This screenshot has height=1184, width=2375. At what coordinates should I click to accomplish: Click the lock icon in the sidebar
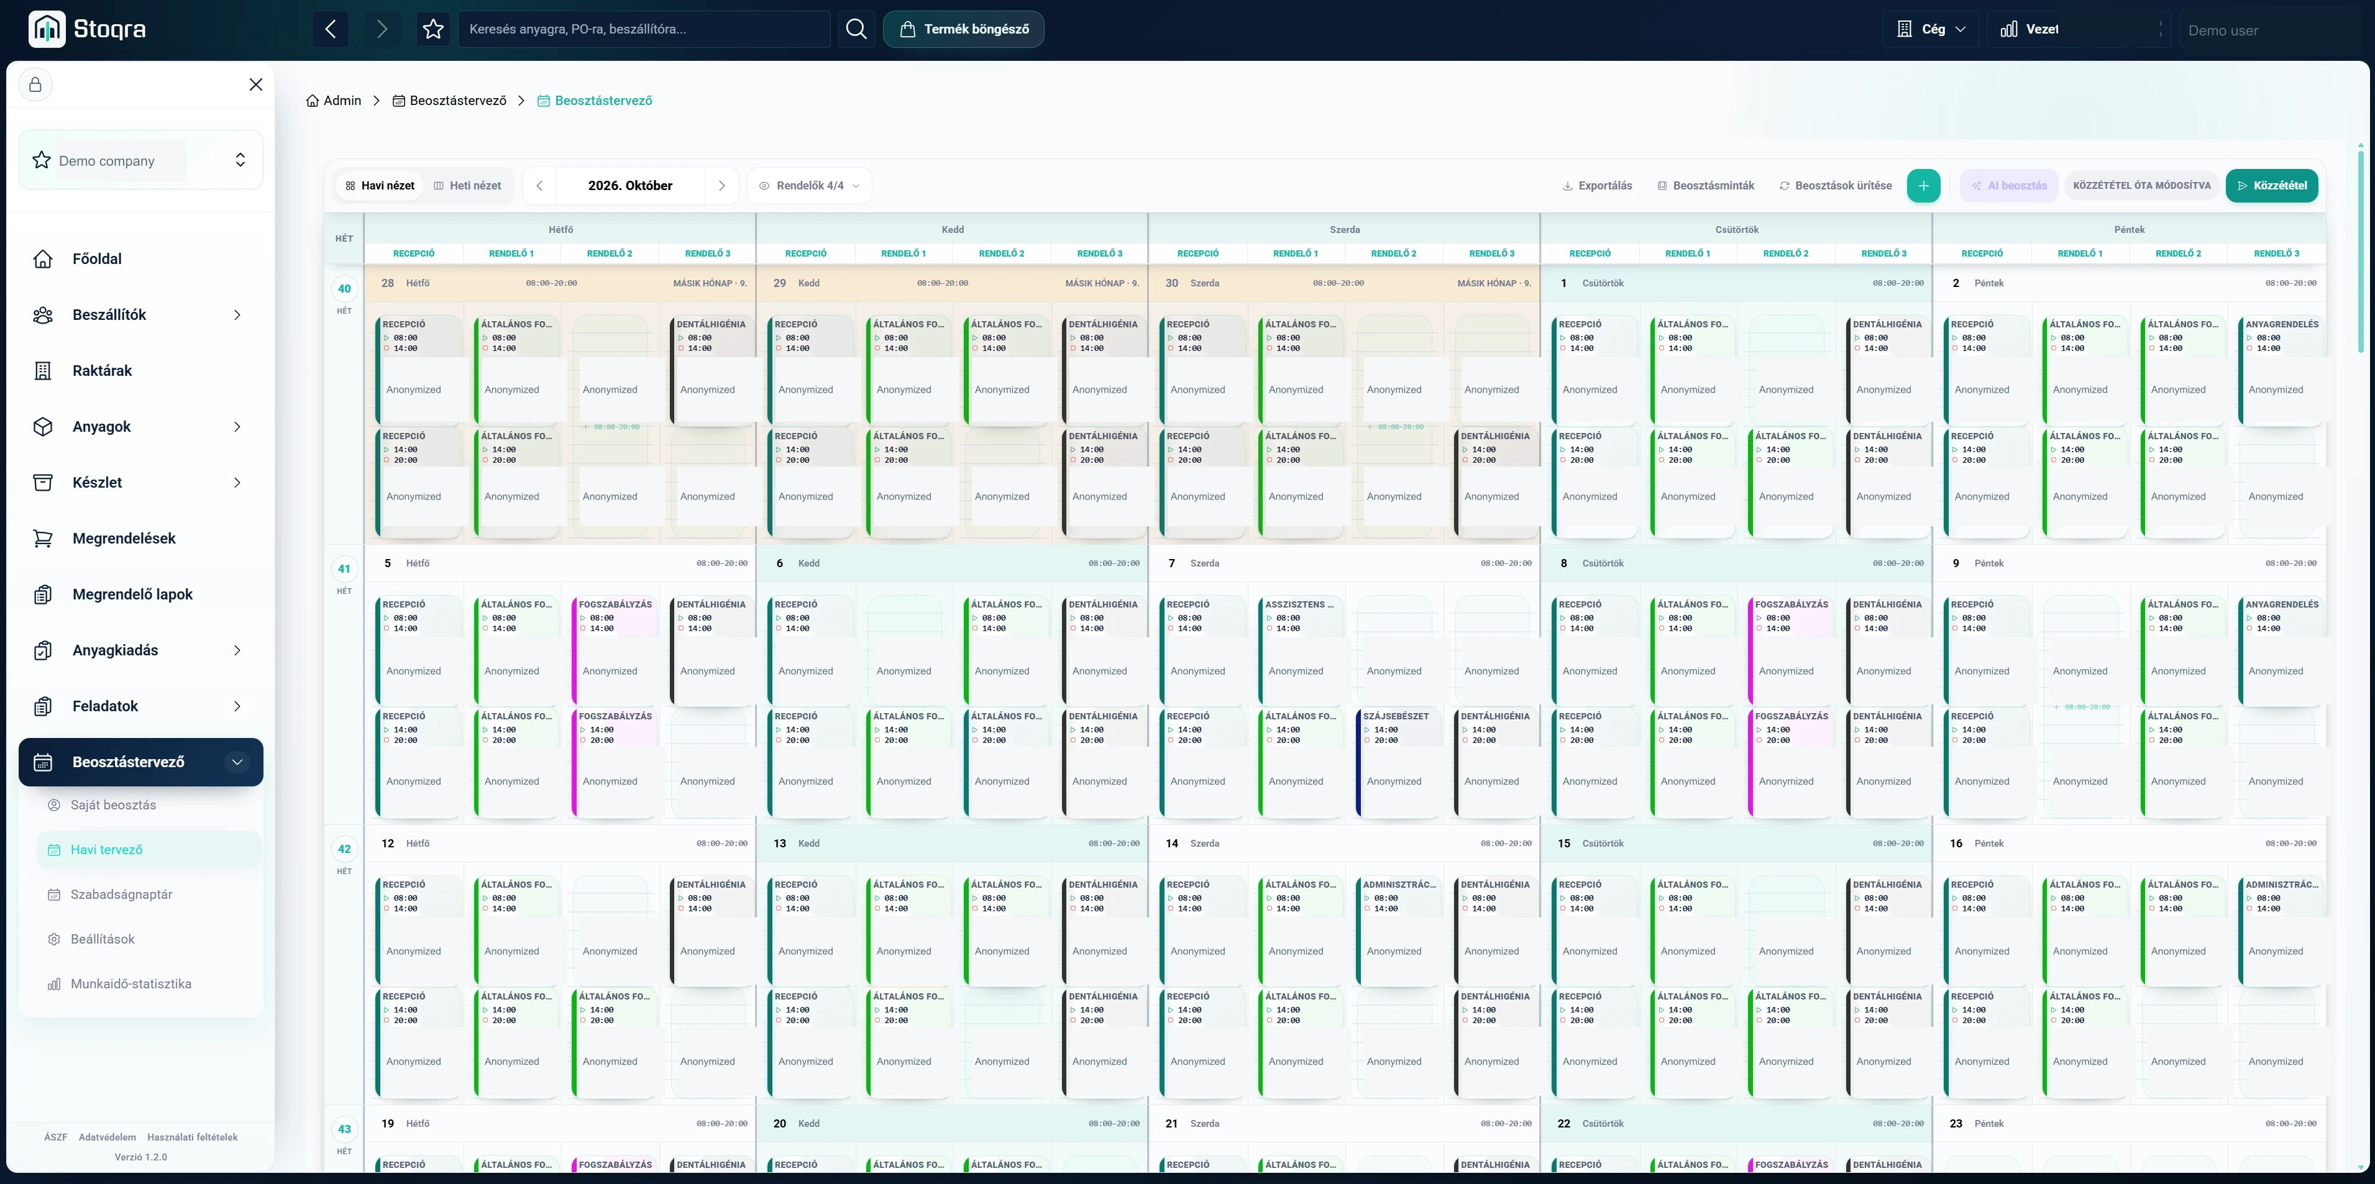point(35,84)
